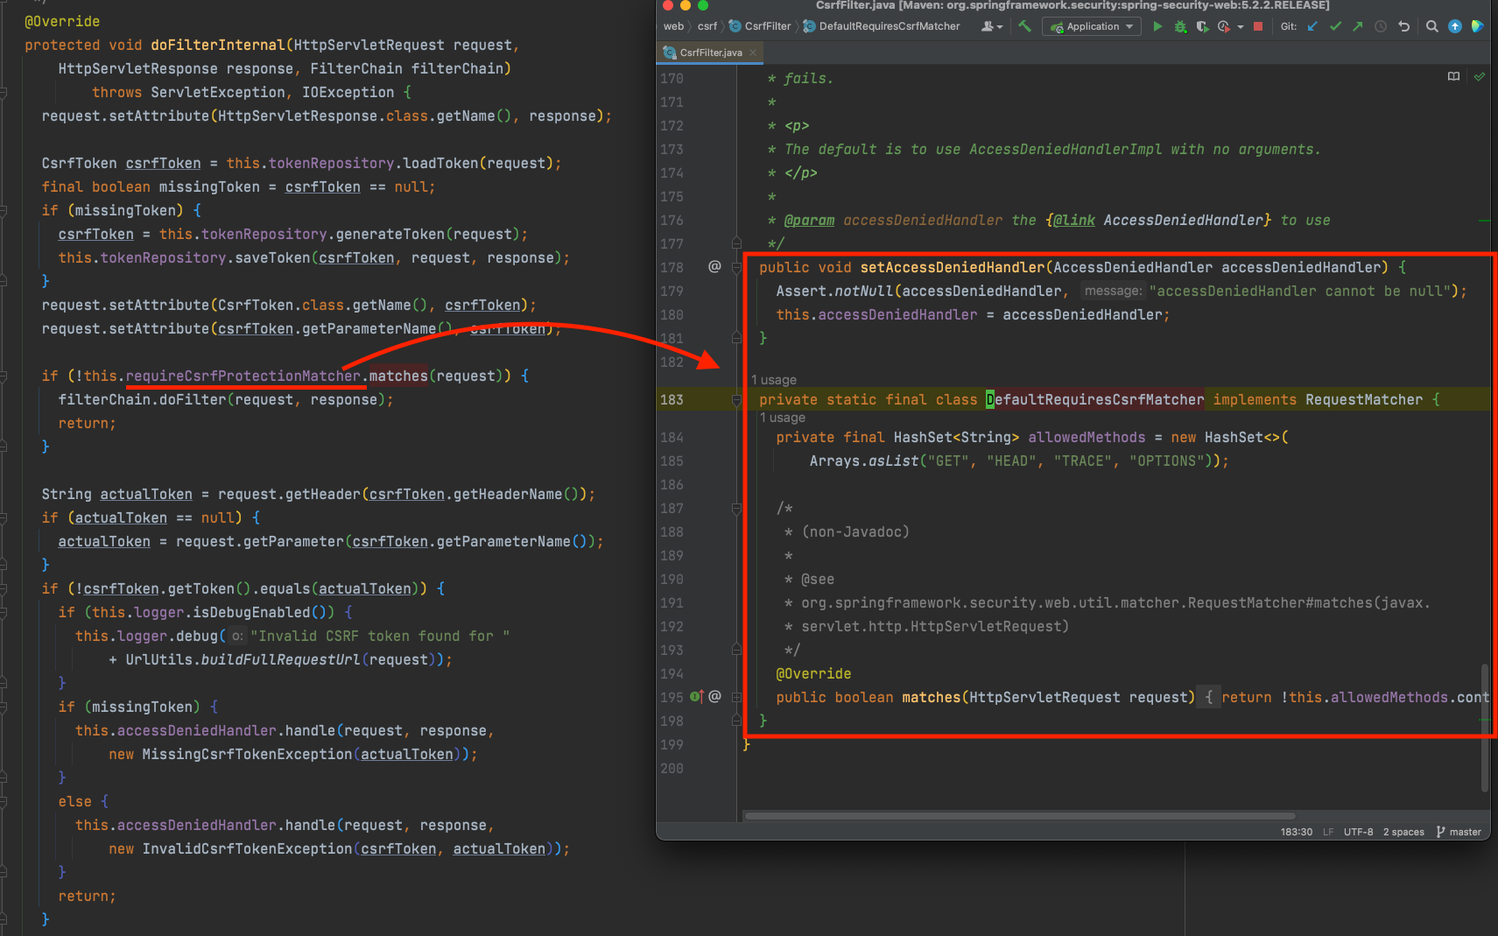Click the fold end marker on line 177
This screenshot has width=1498, height=936.
click(736, 243)
